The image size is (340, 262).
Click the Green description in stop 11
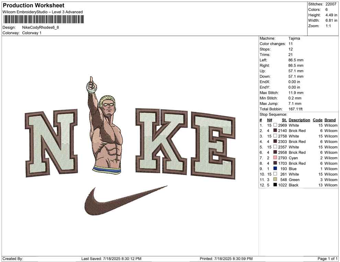point(294,179)
